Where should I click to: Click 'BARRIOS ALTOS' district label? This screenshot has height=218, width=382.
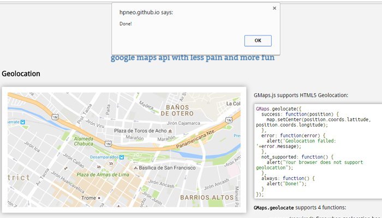[207, 197]
